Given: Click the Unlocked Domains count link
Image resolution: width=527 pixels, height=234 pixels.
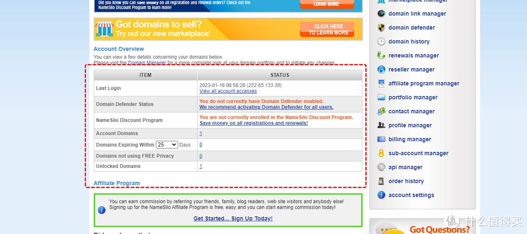Looking at the screenshot, I should 201,166.
